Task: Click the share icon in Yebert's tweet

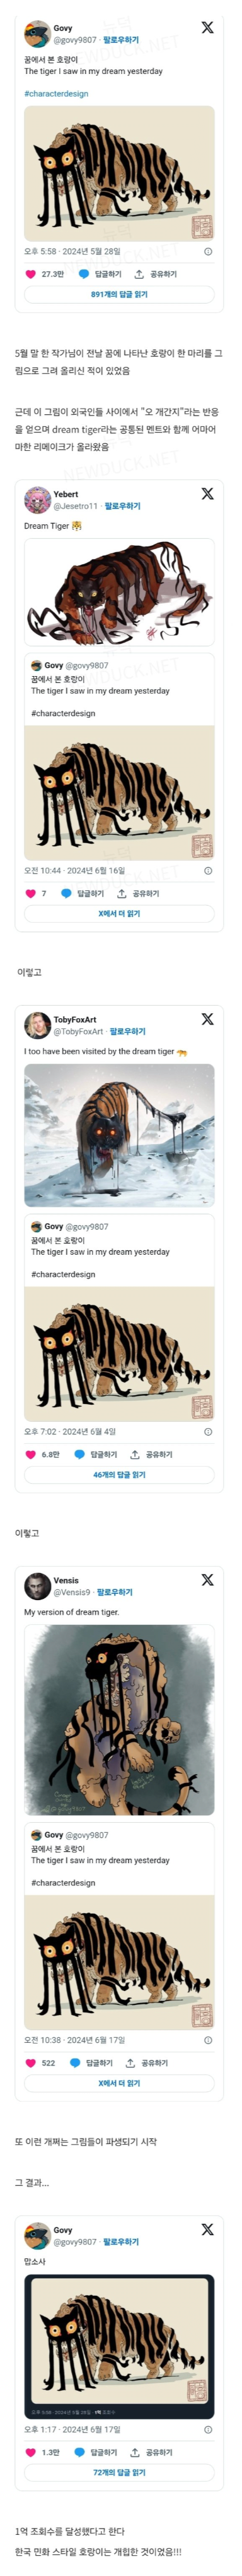Action: click(122, 894)
